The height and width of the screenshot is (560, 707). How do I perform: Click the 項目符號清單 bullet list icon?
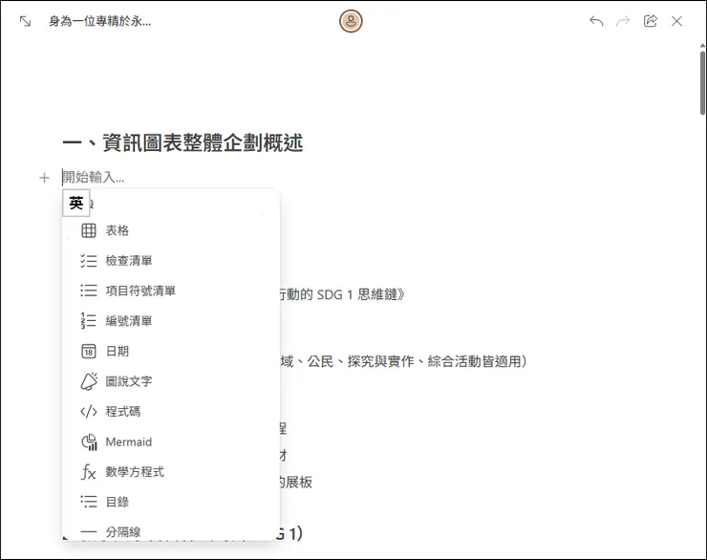tap(88, 291)
